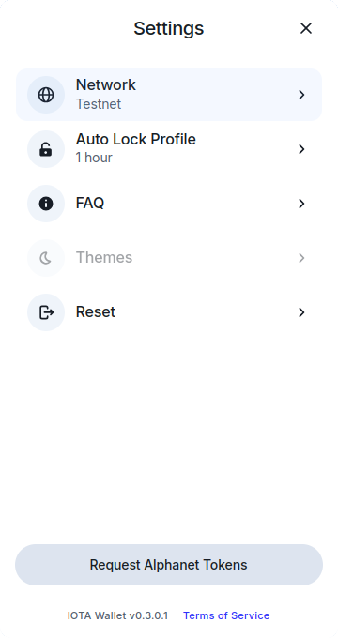Click the chevron beside Reset
This screenshot has height=638, width=338.
point(301,312)
